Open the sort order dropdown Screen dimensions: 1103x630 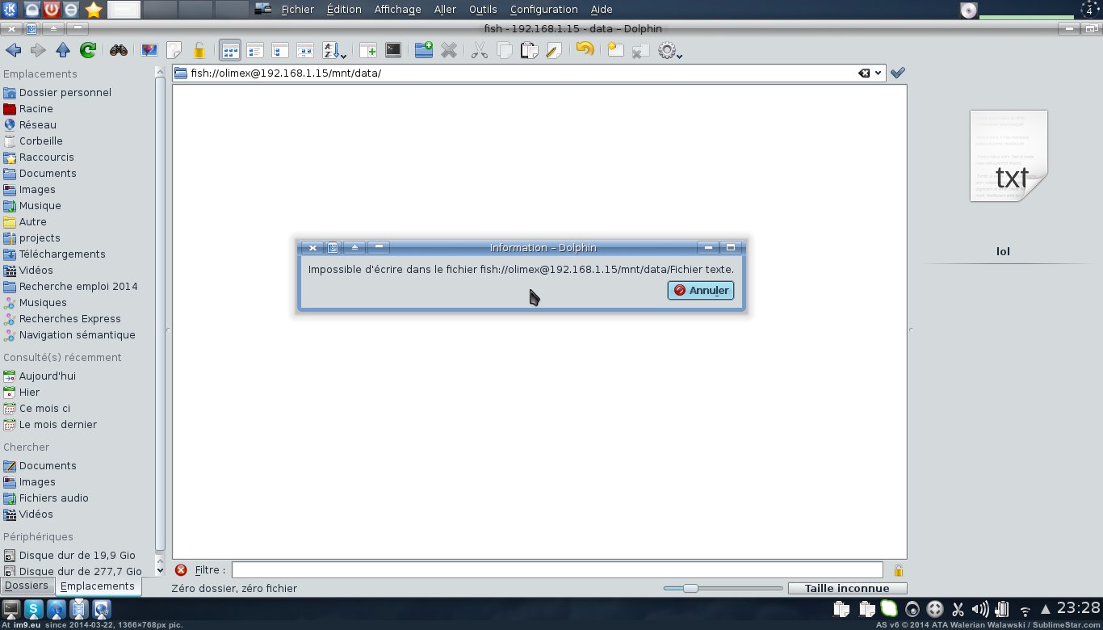pyautogui.click(x=334, y=51)
